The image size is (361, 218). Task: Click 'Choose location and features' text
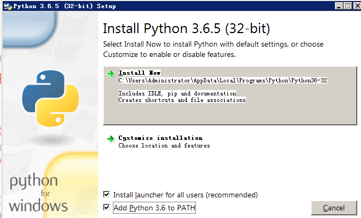tap(164, 145)
